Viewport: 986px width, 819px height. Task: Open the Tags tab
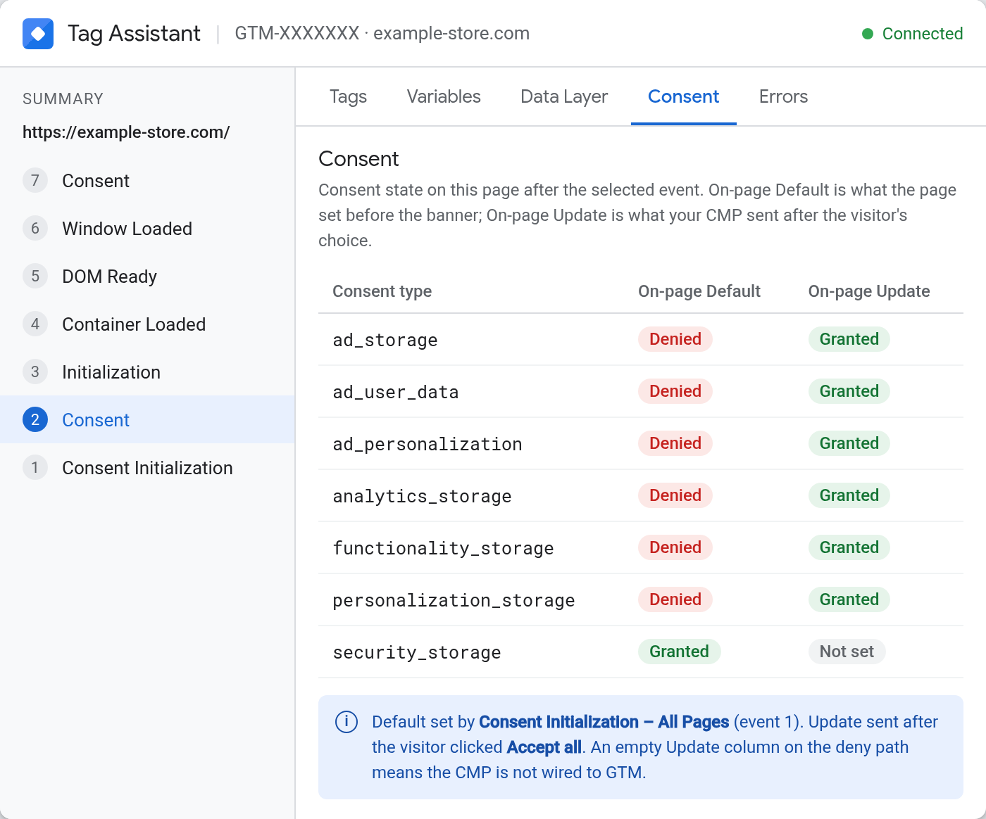(x=348, y=96)
